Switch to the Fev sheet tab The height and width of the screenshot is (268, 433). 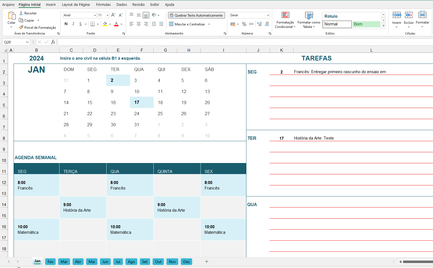click(x=50, y=262)
